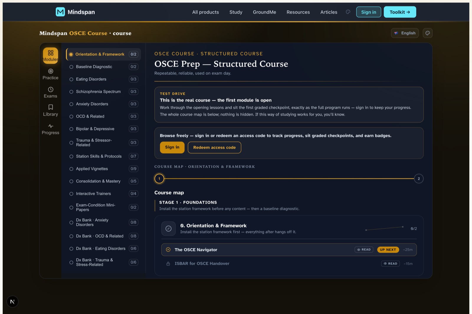The width and height of the screenshot is (472, 314).
Task: Click the Mindspan brand name
Action: (x=81, y=12)
